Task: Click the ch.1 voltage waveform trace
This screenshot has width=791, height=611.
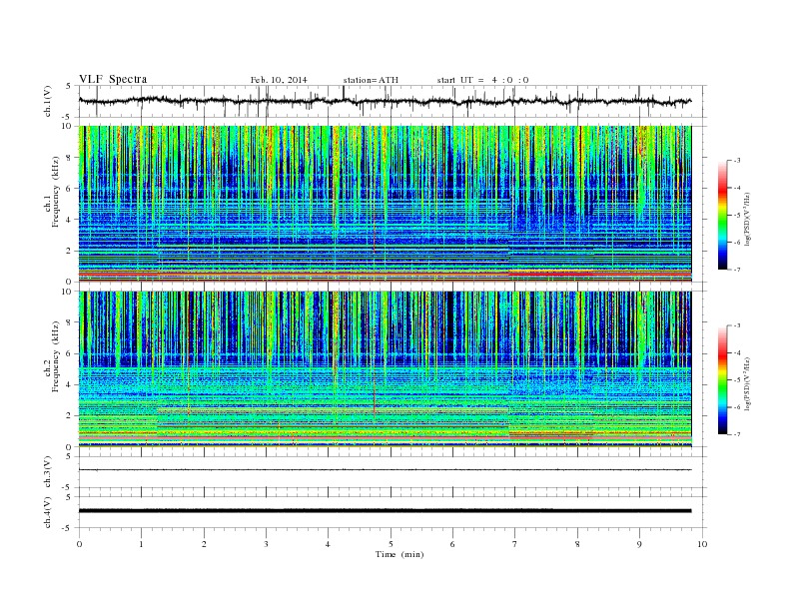Action: [385, 101]
